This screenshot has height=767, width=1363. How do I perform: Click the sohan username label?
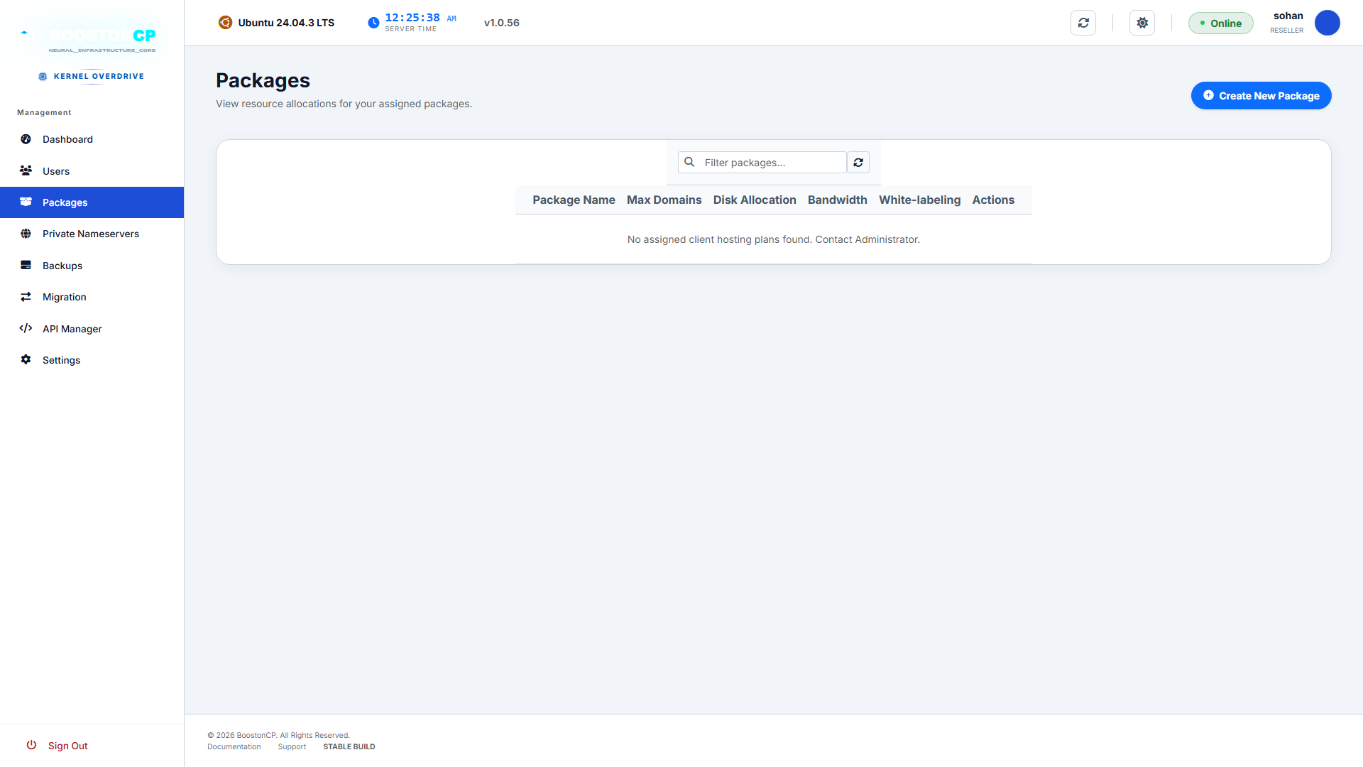coord(1288,16)
